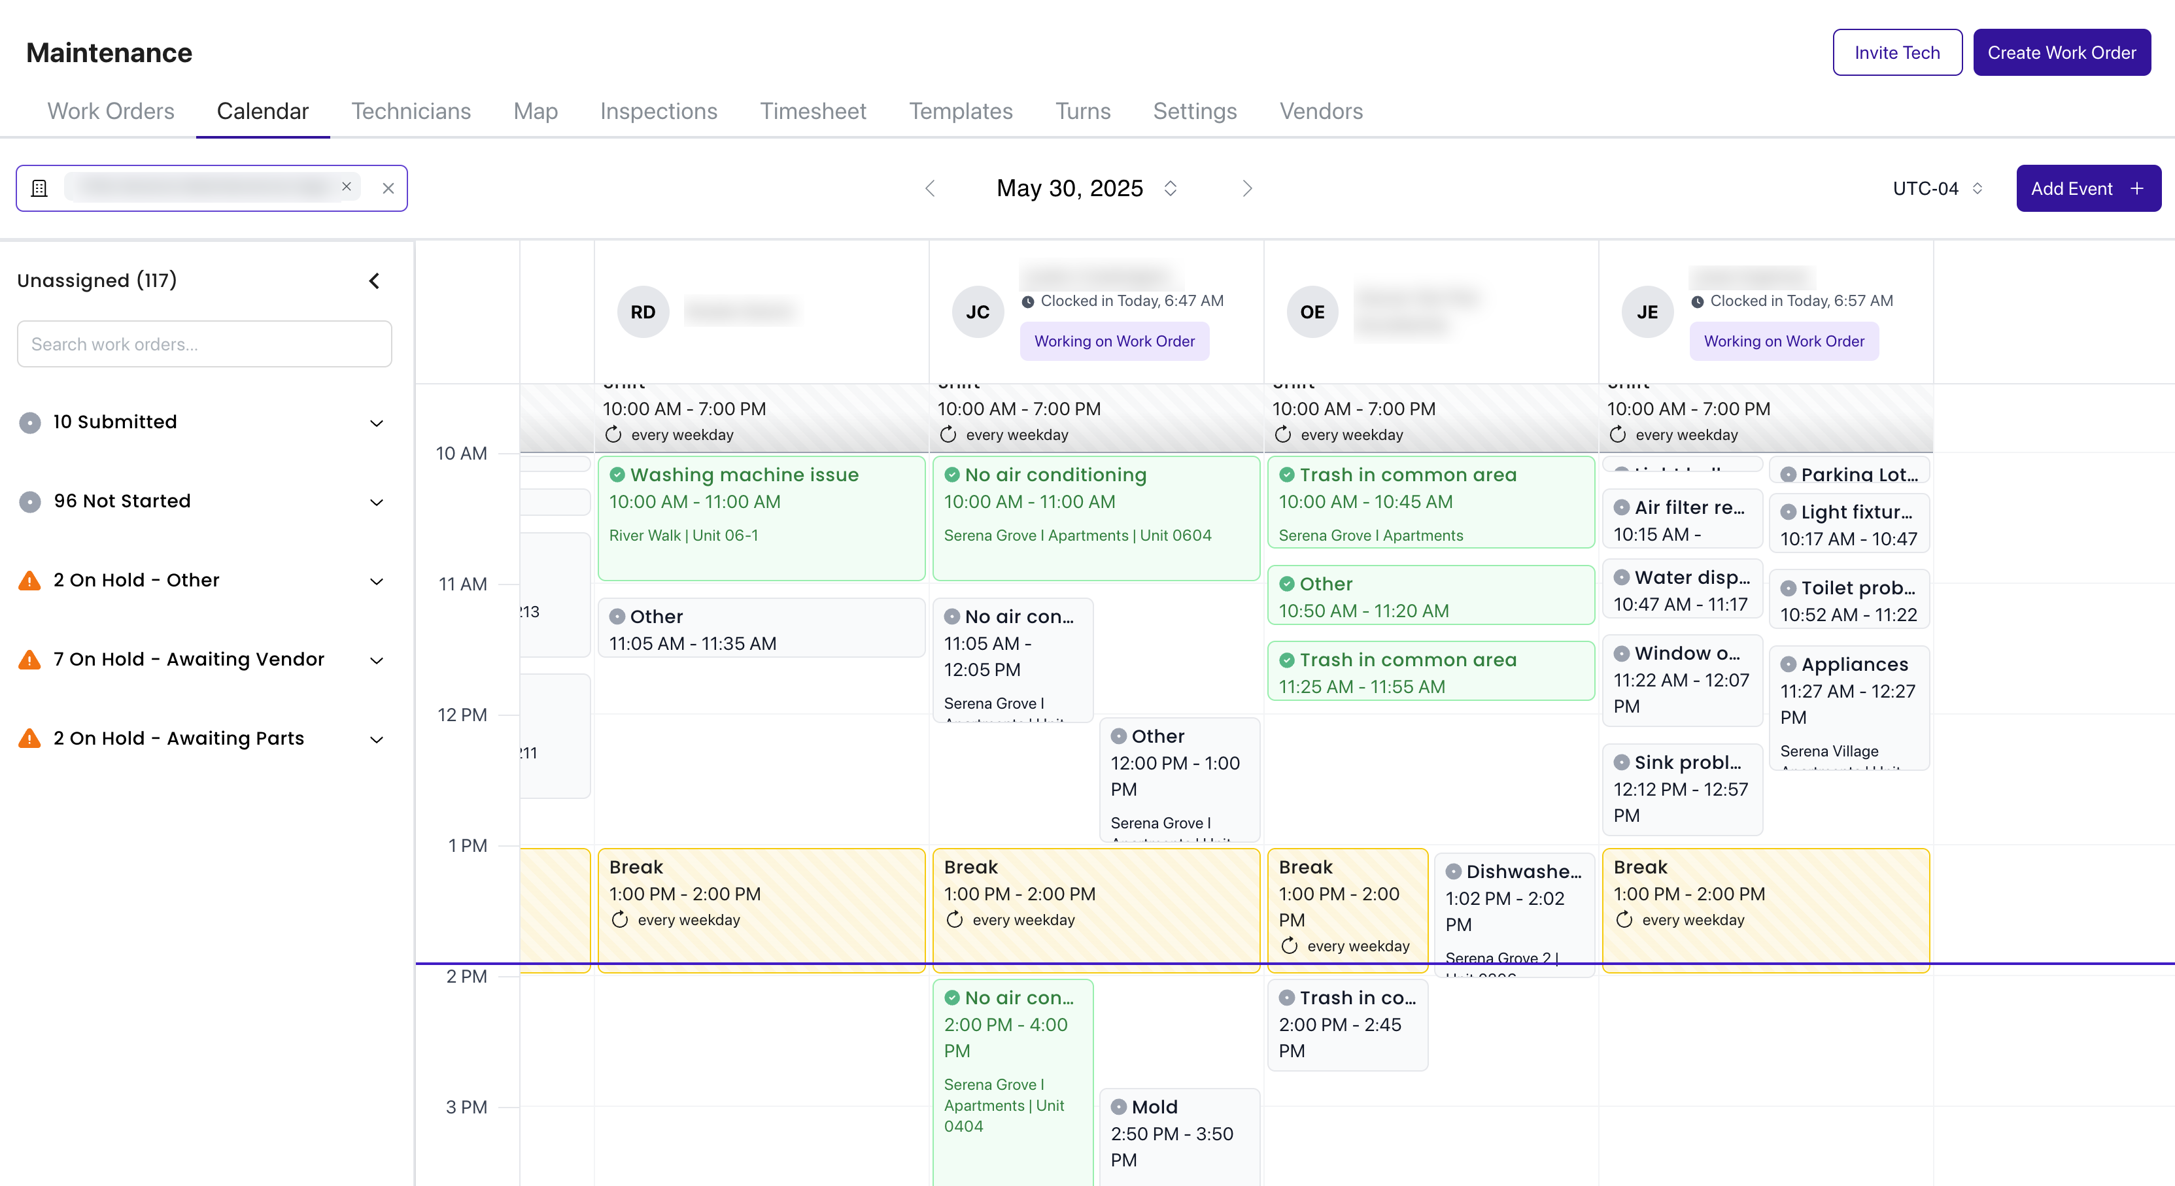Open Trash in common area 11:25 AM event
The image size is (2175, 1186).
[1431, 671]
